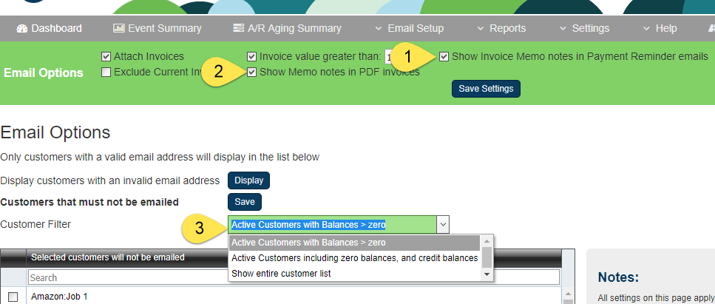Click the Dashboard gauge icon
This screenshot has height=304, width=715.
coord(21,29)
